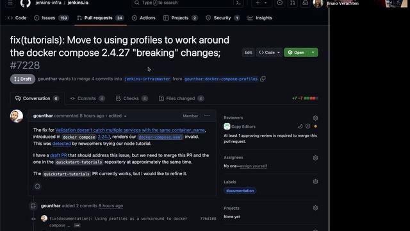
Task: Re-request review from Copy Editors icon
Action: tap(300, 126)
